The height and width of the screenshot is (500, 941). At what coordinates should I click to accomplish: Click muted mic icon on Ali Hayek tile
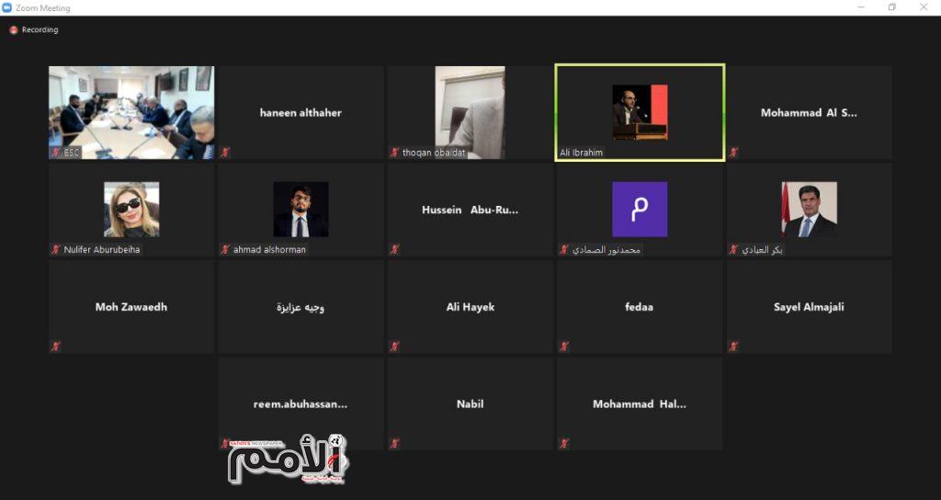[x=394, y=347]
